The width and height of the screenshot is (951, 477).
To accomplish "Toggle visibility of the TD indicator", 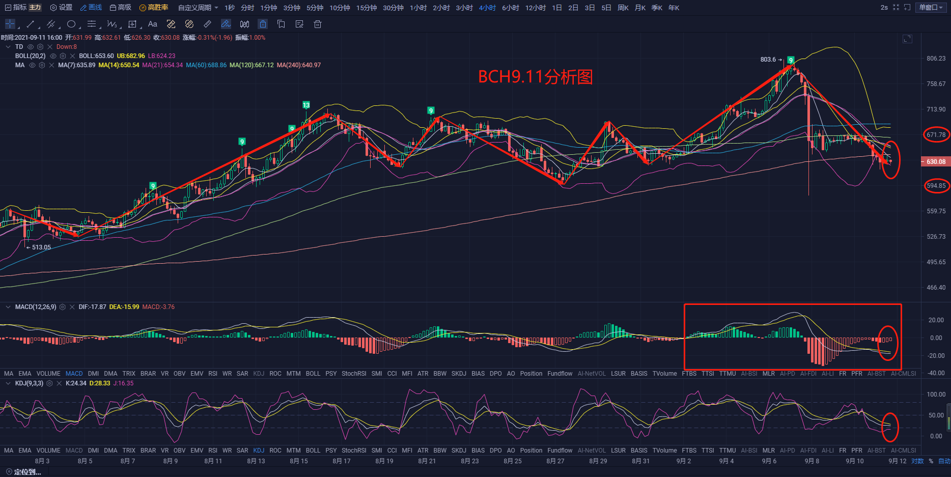I will (x=31, y=47).
